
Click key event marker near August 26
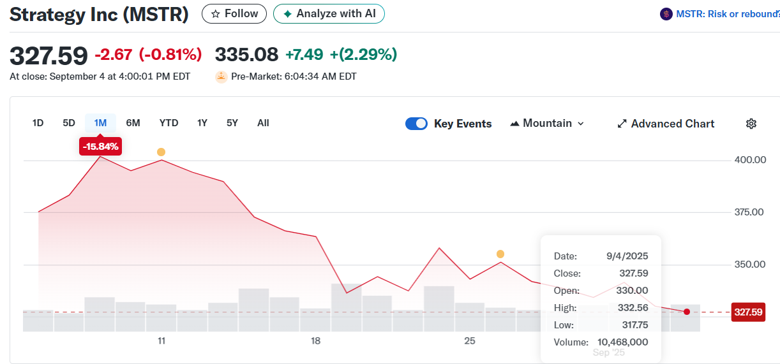tap(500, 254)
